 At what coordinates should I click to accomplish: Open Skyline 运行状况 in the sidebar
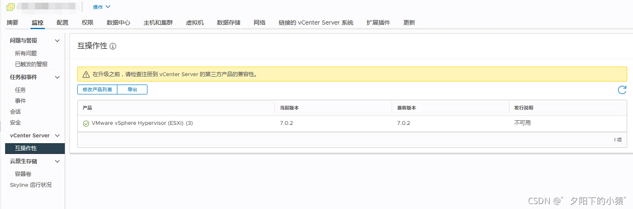point(31,185)
